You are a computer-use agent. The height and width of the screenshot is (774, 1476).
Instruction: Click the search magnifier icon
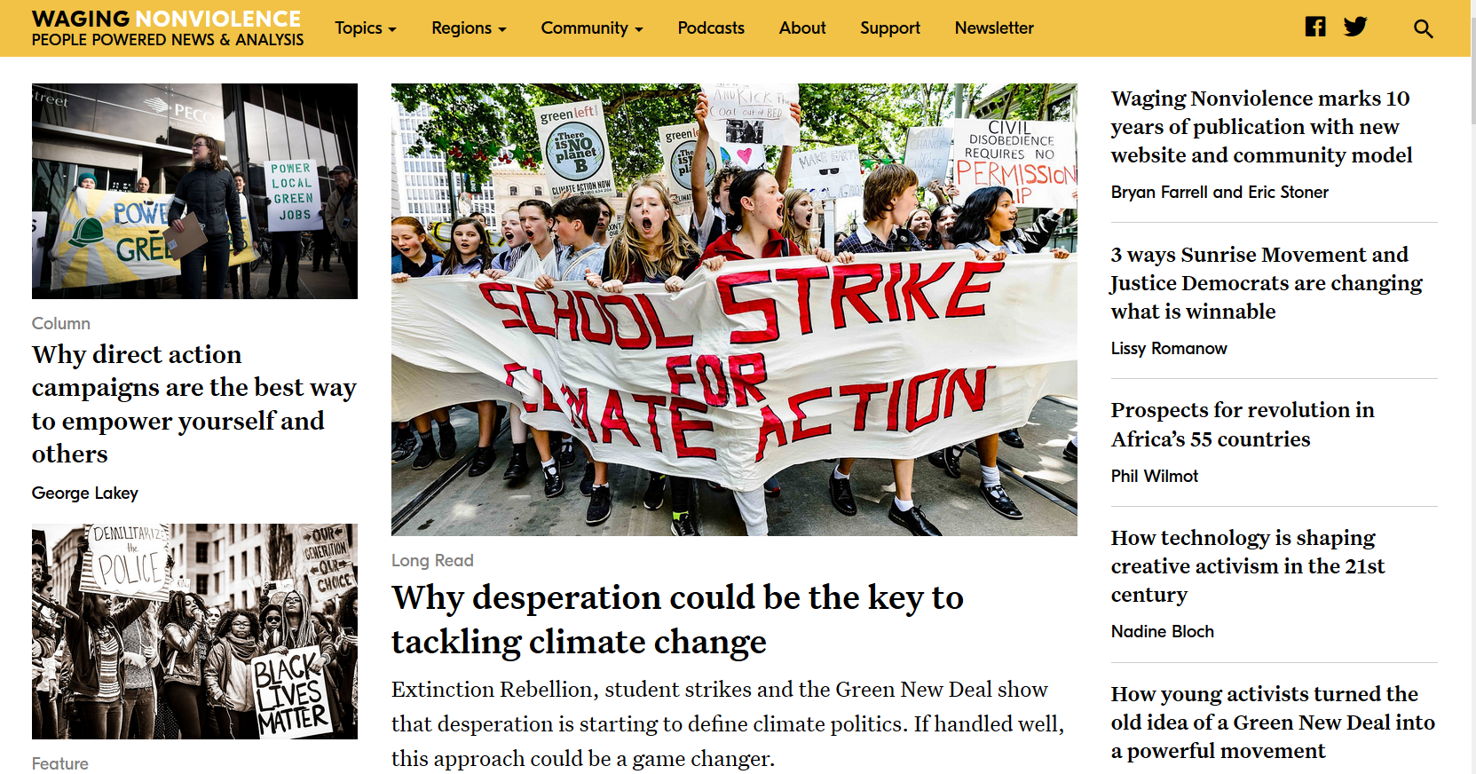click(1423, 28)
